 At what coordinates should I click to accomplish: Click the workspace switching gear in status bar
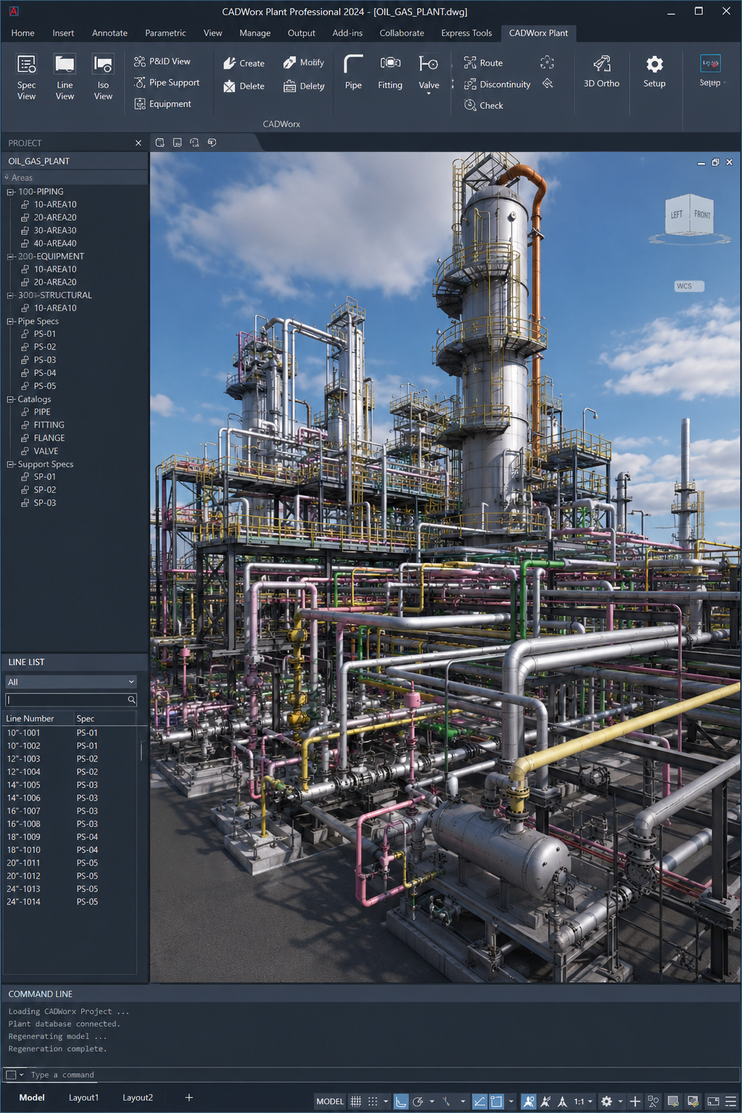(x=606, y=1101)
